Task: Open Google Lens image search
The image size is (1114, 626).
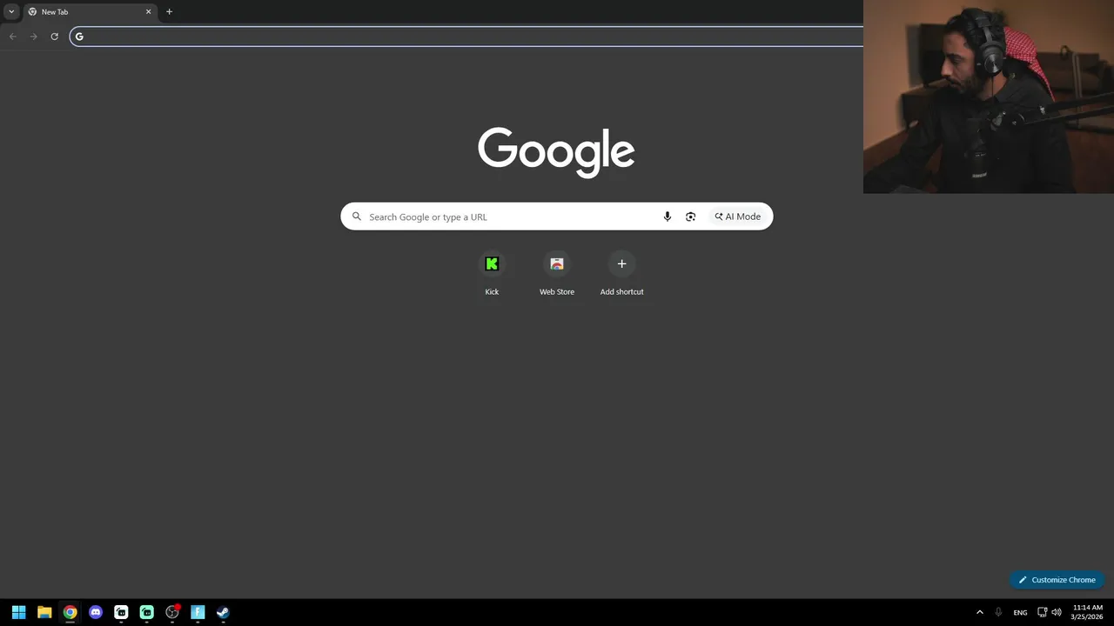Action: click(x=690, y=216)
